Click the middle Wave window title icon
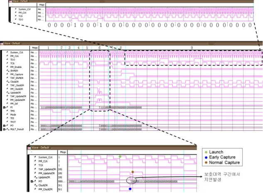This screenshot has width=263, height=195. [2, 44]
